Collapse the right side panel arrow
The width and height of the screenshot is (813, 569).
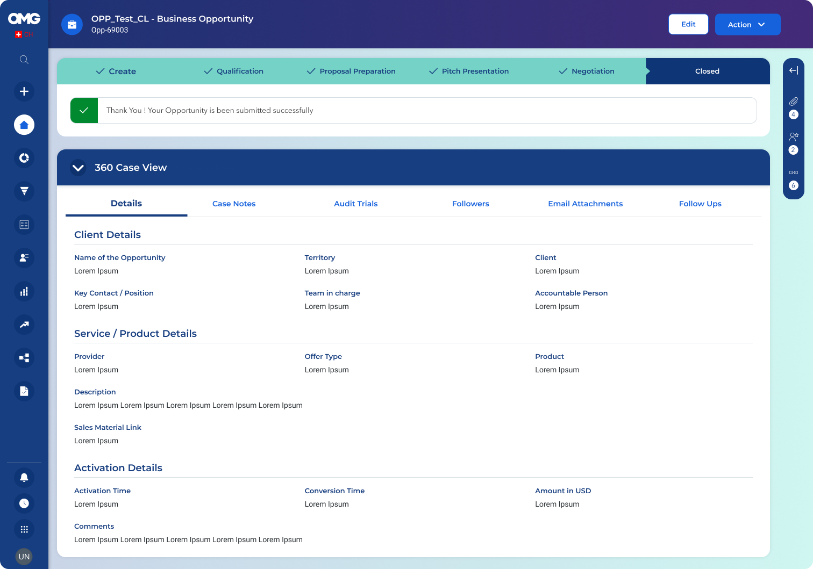[793, 70]
